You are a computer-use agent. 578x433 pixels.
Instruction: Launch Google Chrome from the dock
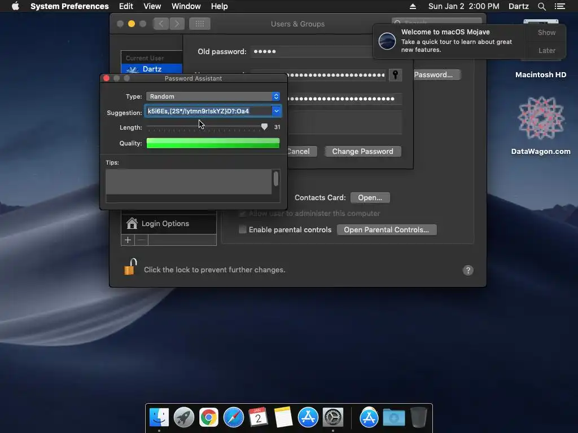click(x=209, y=417)
